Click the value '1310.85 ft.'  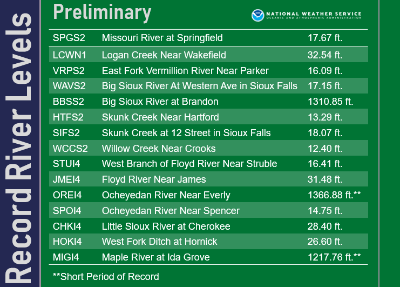330,102
